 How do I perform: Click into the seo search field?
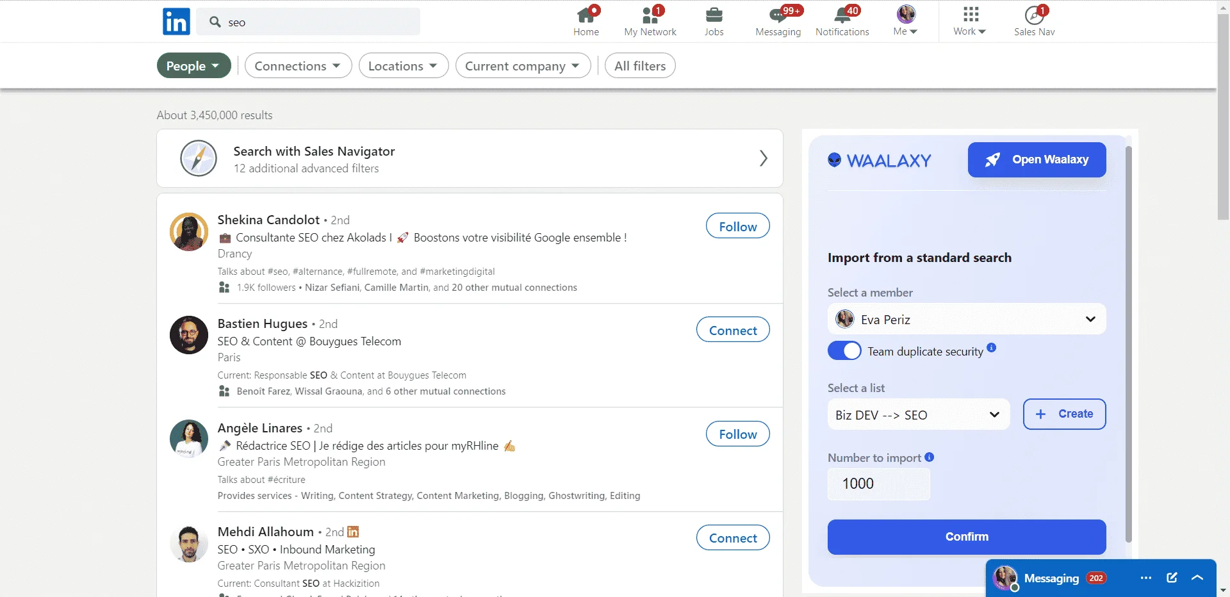point(308,22)
